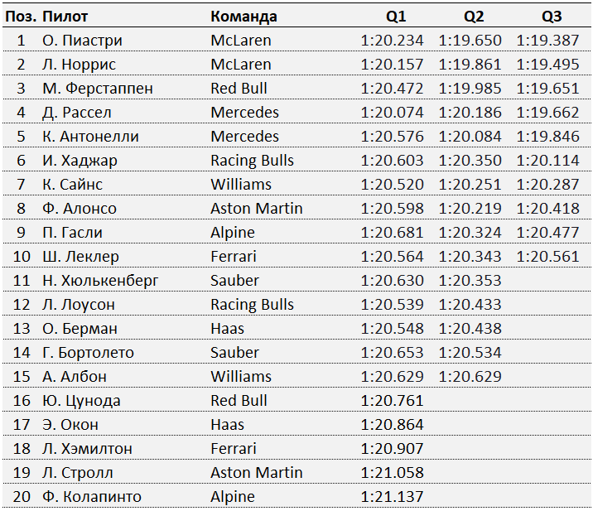Select position number 20 cell
The height and width of the screenshot is (511, 593).
click(x=22, y=497)
